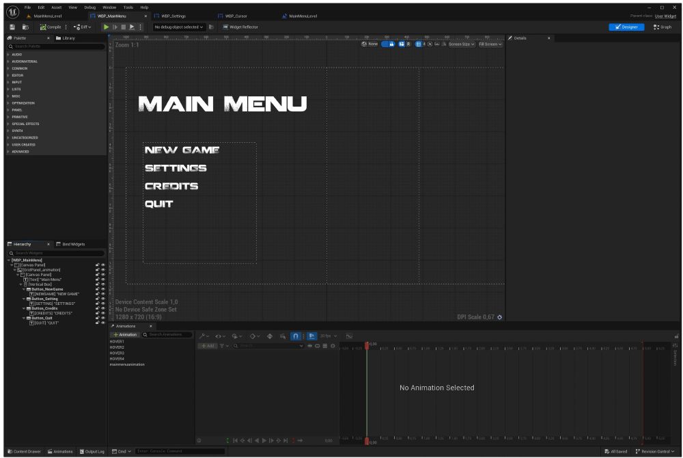Select the "QUIT" text item in hierarchy
This screenshot has height=458, width=683.
pos(44,323)
